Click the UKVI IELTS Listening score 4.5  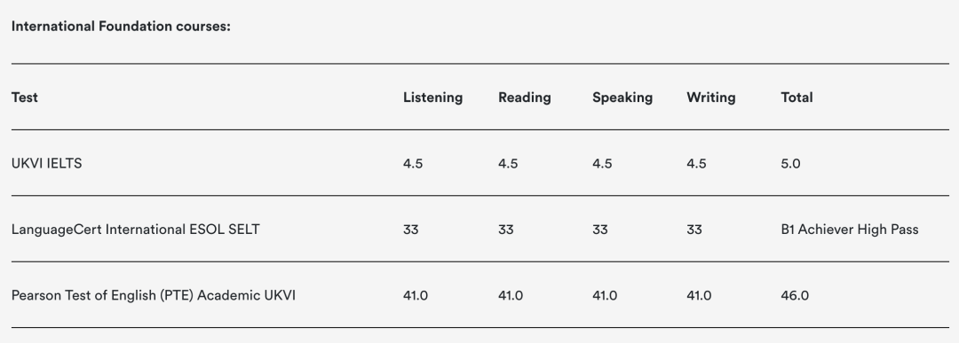coord(413,164)
